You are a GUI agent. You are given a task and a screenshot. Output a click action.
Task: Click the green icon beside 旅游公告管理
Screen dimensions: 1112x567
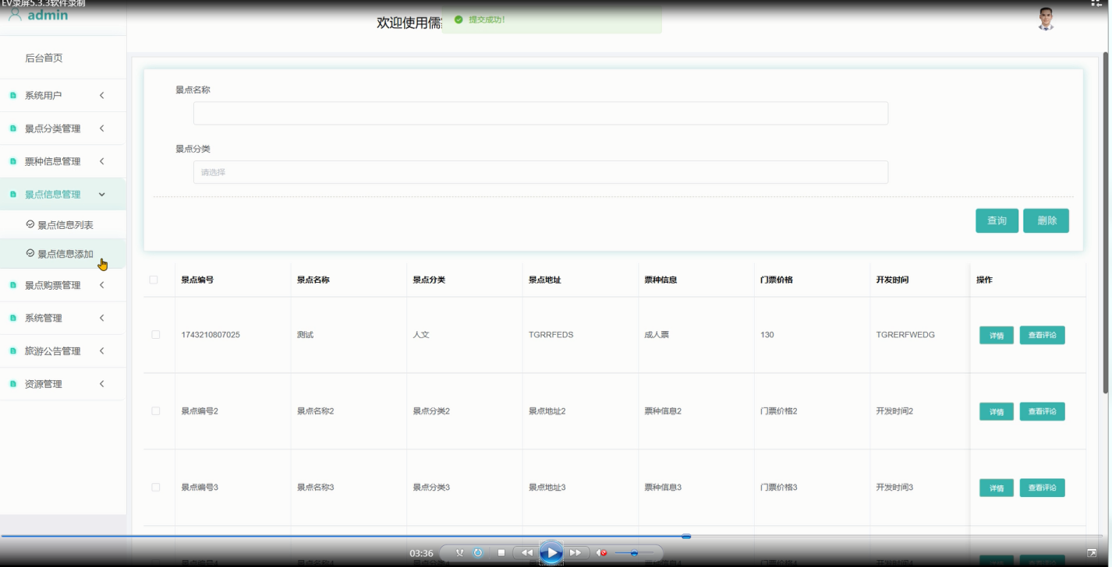[x=13, y=351]
